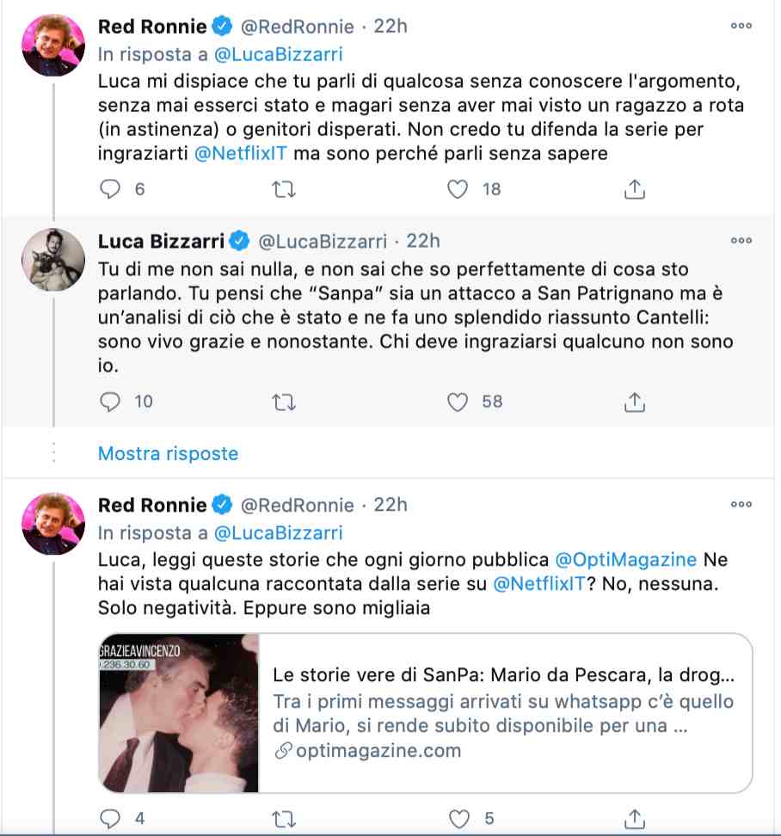The width and height of the screenshot is (781, 836).
Task: Share Luca Bizzarri's tweet
Action: (x=634, y=401)
